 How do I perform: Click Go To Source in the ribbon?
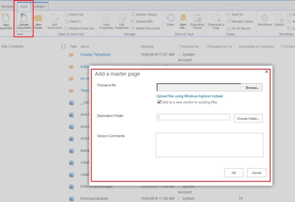[238, 28]
